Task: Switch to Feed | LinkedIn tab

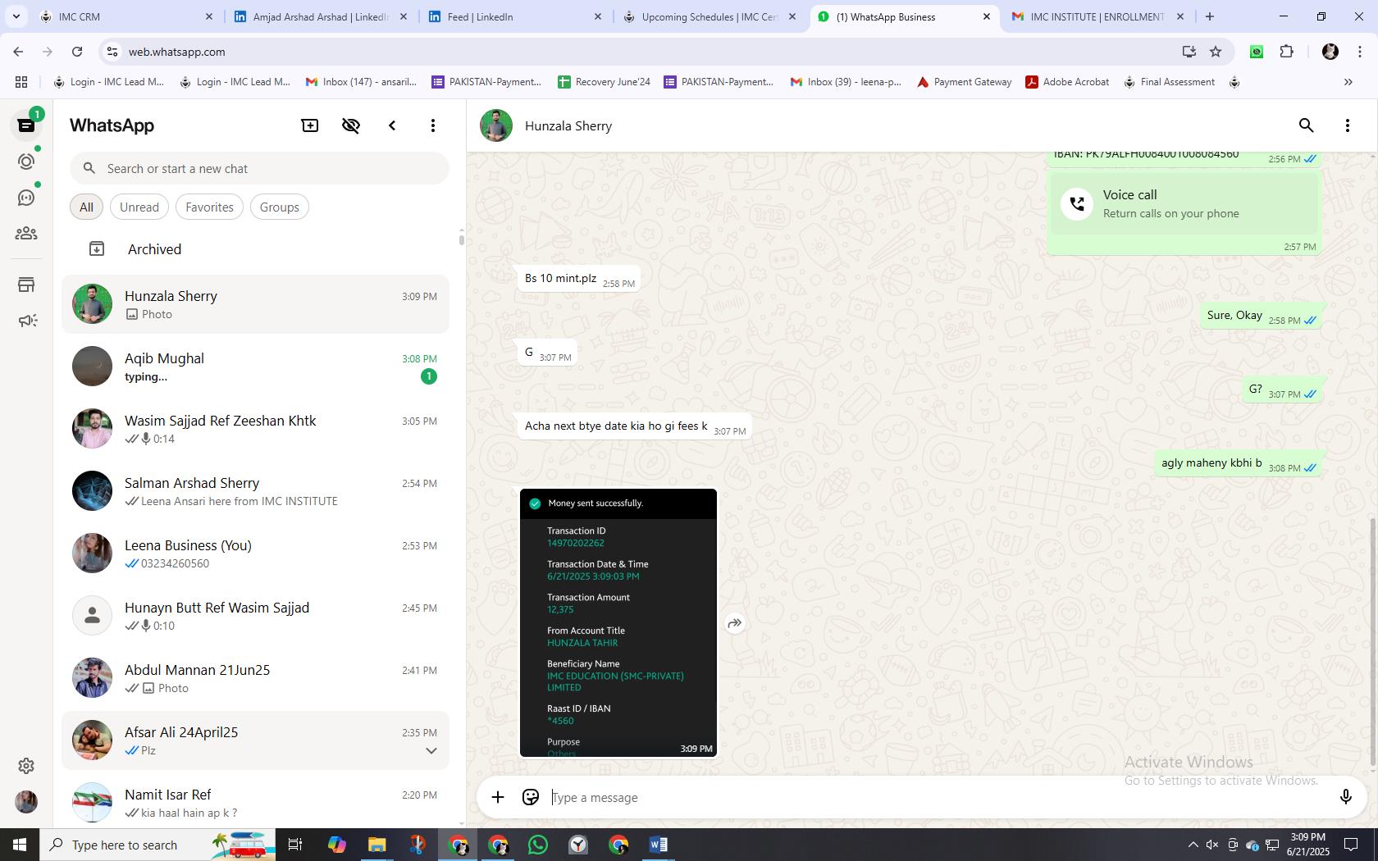Action: tap(513, 16)
